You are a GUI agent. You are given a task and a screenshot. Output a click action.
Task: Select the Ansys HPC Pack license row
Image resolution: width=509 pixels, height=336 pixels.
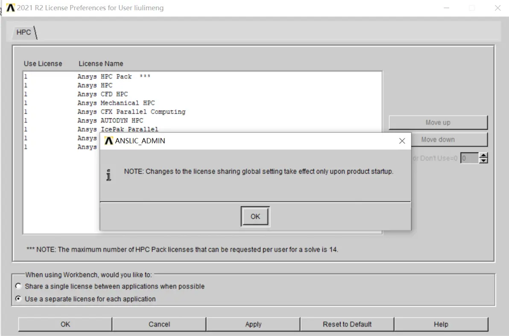click(202, 76)
